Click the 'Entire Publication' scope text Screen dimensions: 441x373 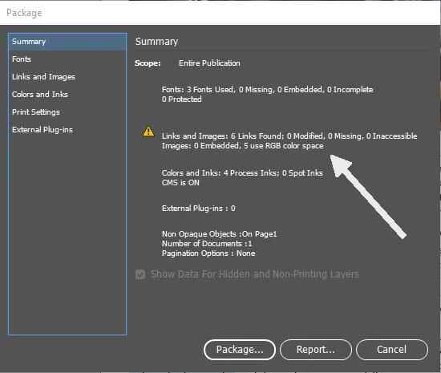pos(209,63)
